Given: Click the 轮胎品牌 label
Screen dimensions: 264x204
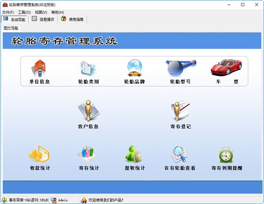Looking at the screenshot, I should [x=134, y=82].
